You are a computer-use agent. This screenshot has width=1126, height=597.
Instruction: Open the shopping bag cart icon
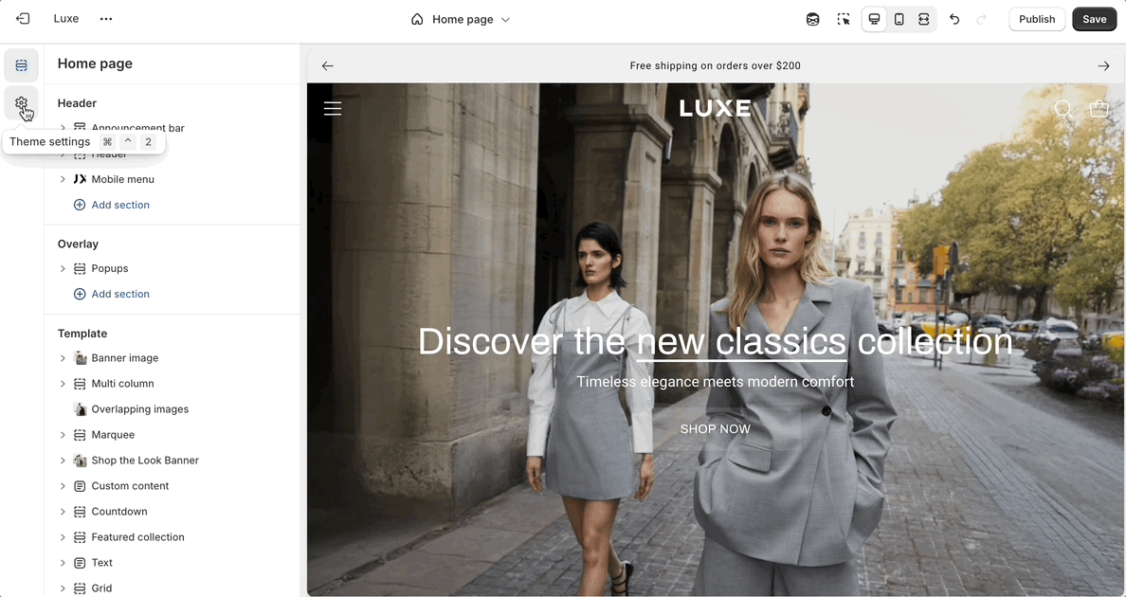pyautogui.click(x=1099, y=109)
